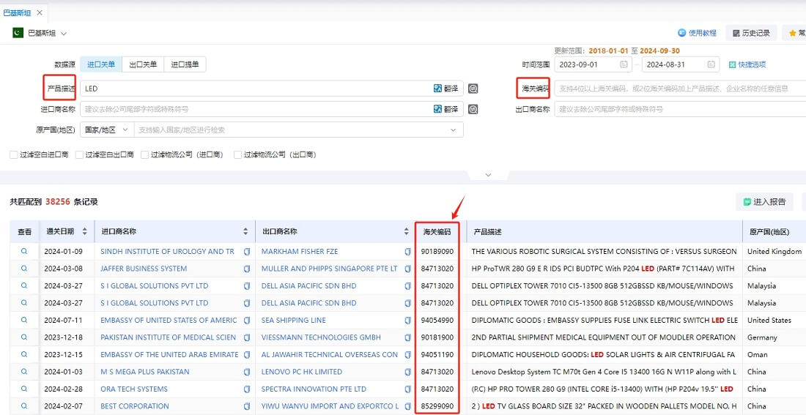Open end date picker 2024-08-31
Viewport: 806px width, 415px height.
tap(680, 64)
